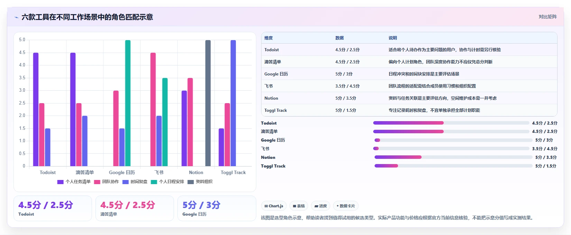Image resolution: width=571 pixels, height=235 pixels.
Task: Click the 维度 column header
Action: point(269,38)
